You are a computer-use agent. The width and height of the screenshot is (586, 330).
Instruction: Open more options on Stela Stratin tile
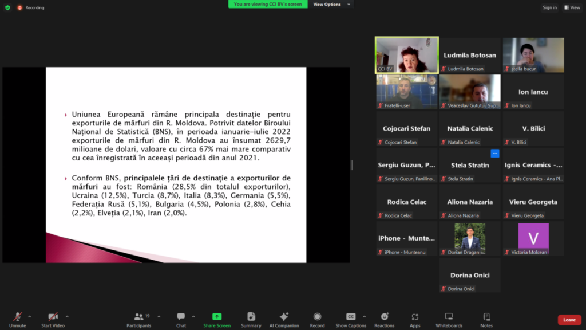(x=495, y=154)
